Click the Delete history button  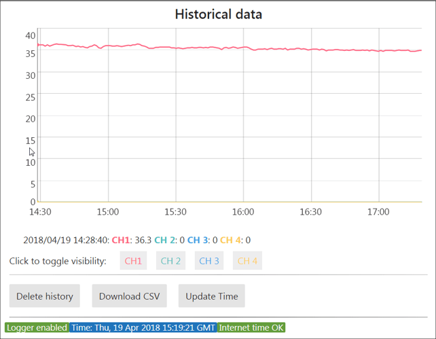pos(45,296)
